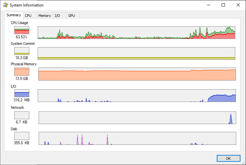Click the CPU Usage history graph

click(x=136, y=32)
